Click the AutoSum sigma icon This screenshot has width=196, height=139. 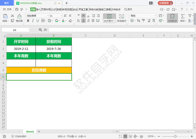[183, 16]
